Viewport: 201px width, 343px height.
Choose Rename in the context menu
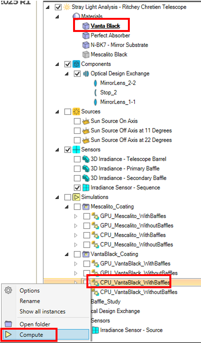point(30,301)
